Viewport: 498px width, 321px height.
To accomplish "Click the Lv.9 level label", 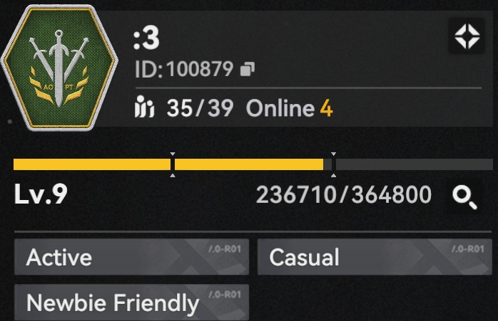I will click(x=41, y=194).
